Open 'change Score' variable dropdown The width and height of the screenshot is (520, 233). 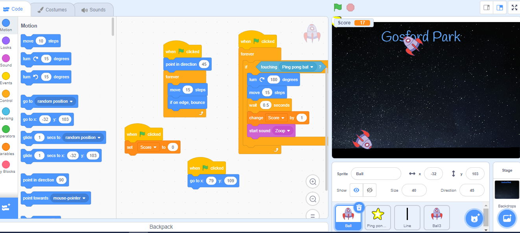[x=277, y=118]
